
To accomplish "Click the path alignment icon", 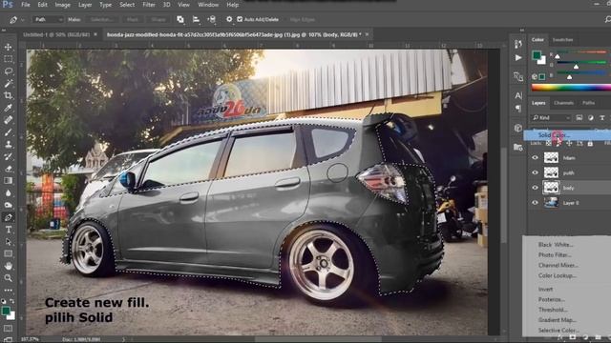I will pyautogui.click(x=196, y=19).
